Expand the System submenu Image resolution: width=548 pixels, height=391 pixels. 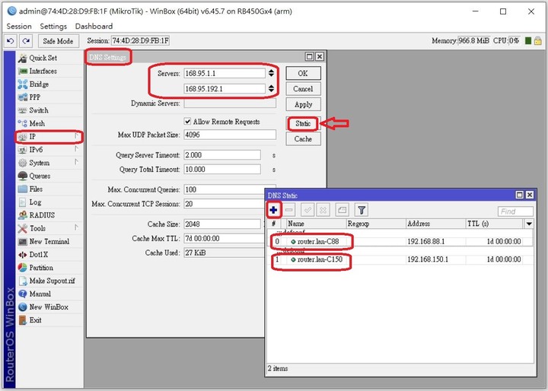pyautogui.click(x=49, y=163)
